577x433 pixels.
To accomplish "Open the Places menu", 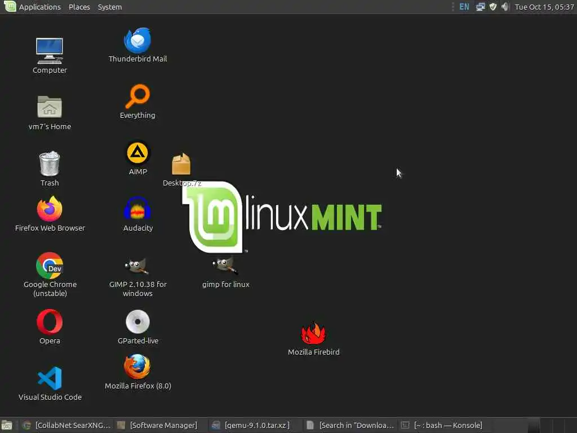I will coord(79,7).
